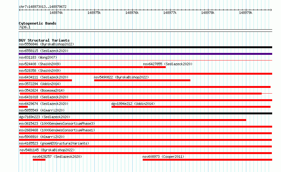Open nsv4165523 (gnomADStructuralVariants) label
This screenshot has height=172, width=281.
coord(54,143)
